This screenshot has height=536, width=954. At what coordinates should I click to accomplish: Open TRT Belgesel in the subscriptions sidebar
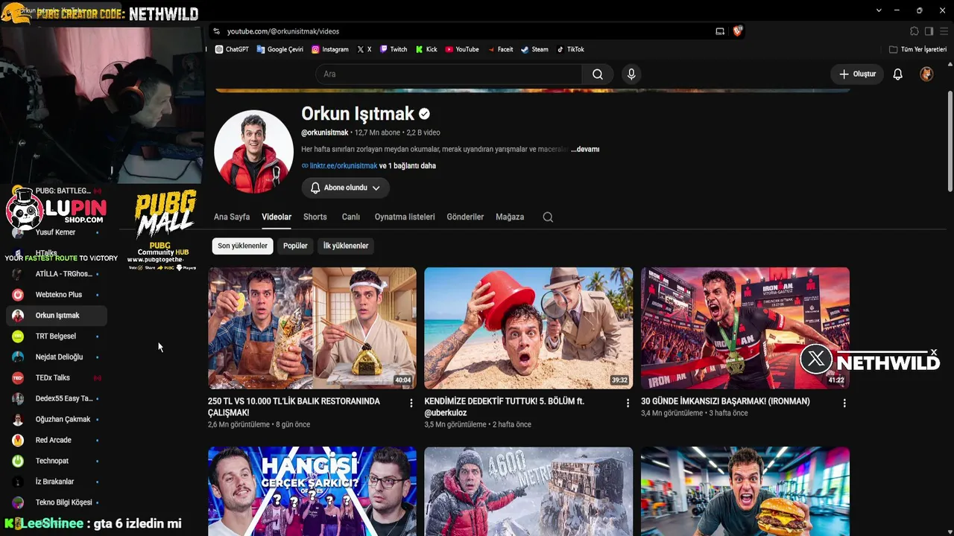[57, 336]
